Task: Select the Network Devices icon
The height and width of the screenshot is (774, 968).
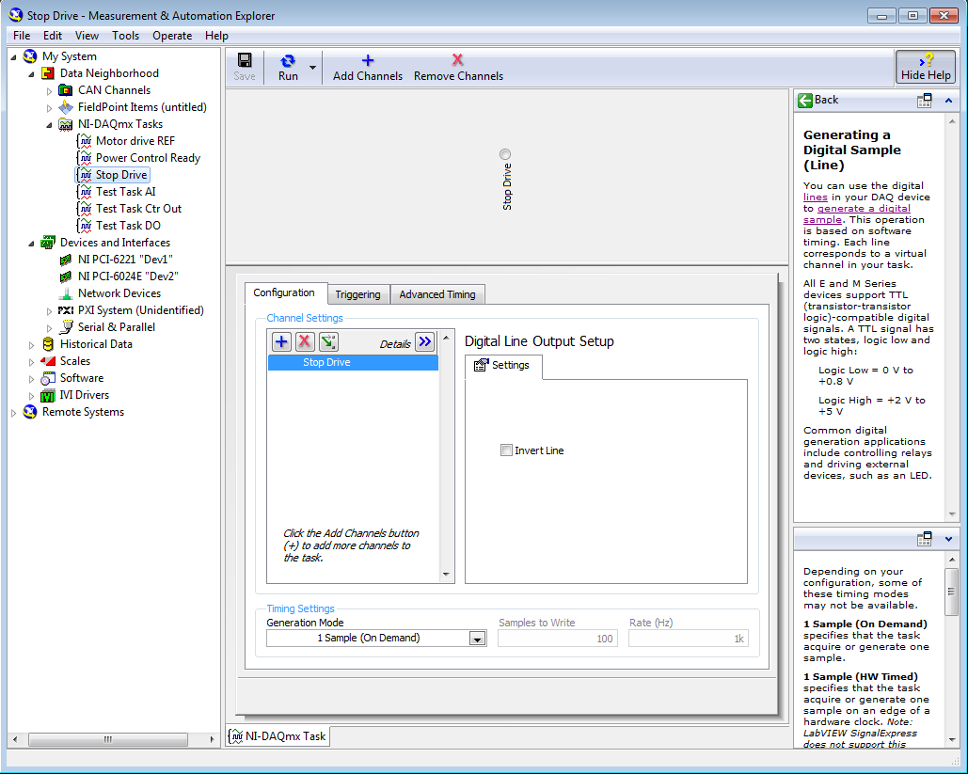Action: (x=66, y=293)
